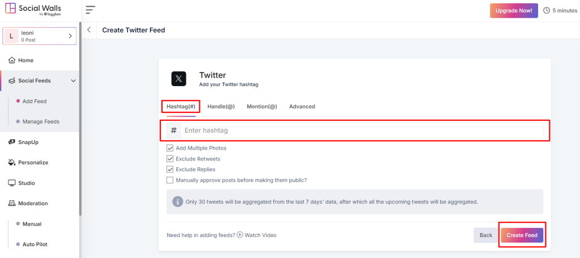Screen dimensions: 580x258
Task: Toggle the Exclude Retweets checkbox
Action: 170,159
